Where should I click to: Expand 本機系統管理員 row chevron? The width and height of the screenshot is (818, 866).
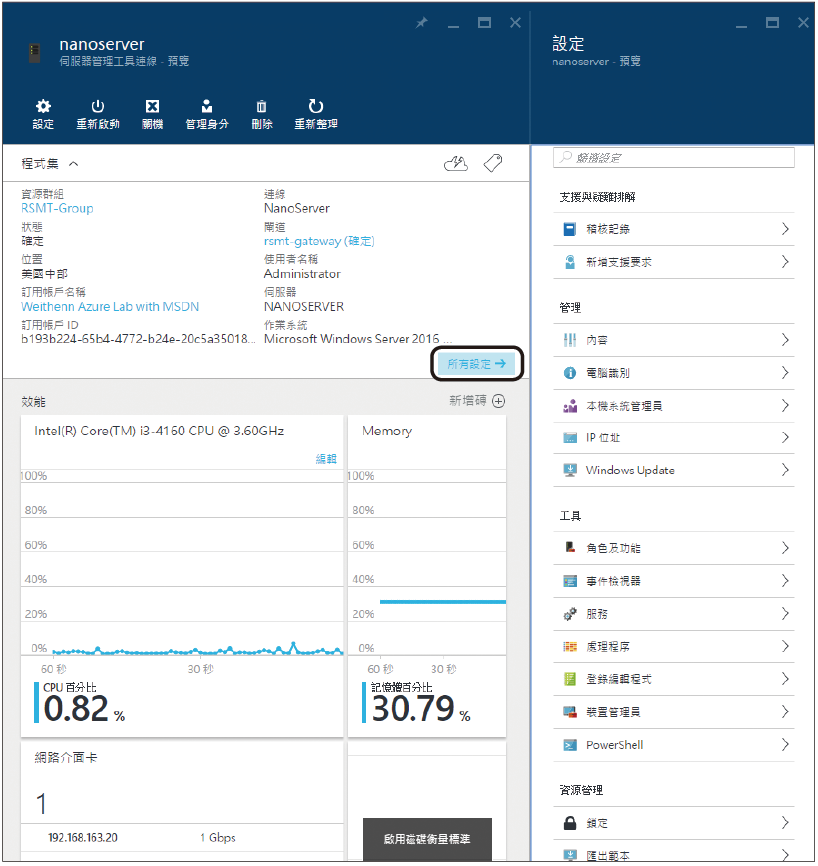pyautogui.click(x=785, y=406)
